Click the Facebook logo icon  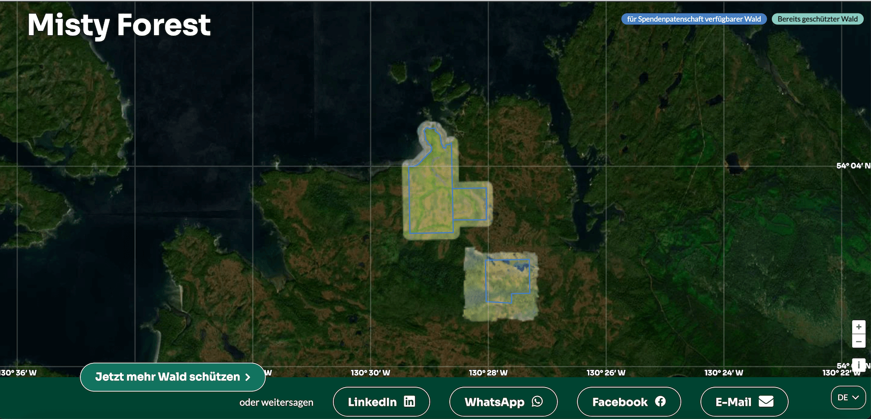point(661,402)
